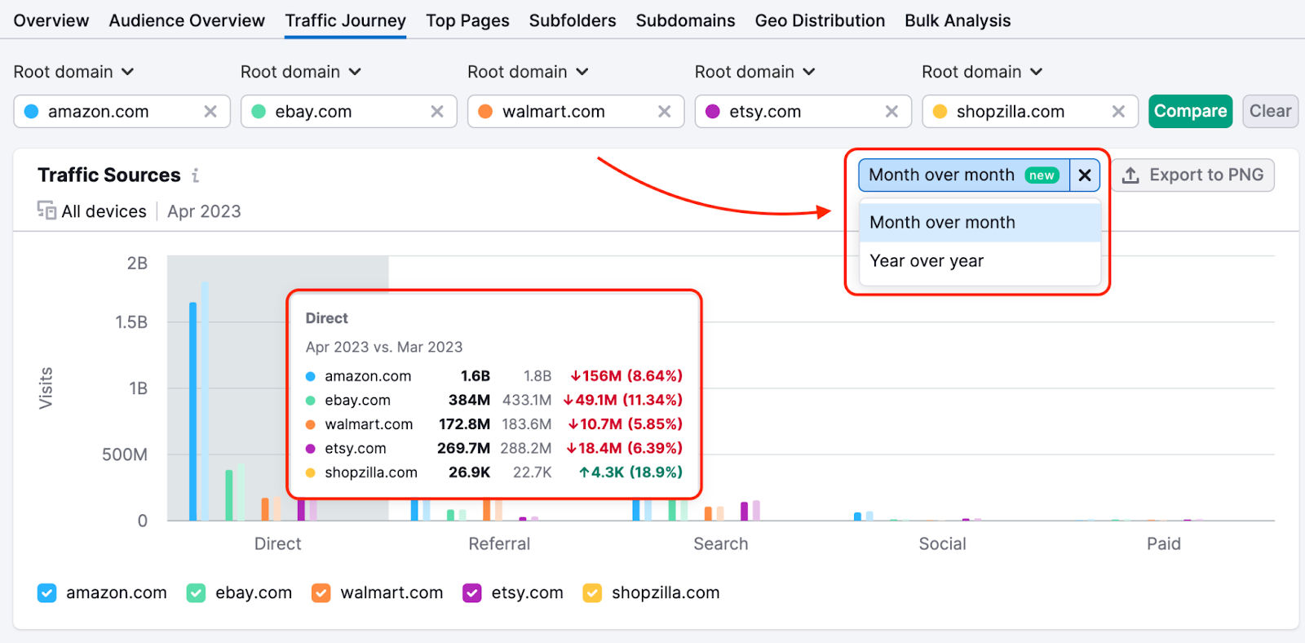Open the Subfolders tab
The width and height of the screenshot is (1305, 643).
(573, 20)
